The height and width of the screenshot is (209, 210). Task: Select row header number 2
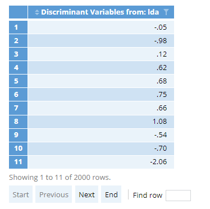click(18, 41)
